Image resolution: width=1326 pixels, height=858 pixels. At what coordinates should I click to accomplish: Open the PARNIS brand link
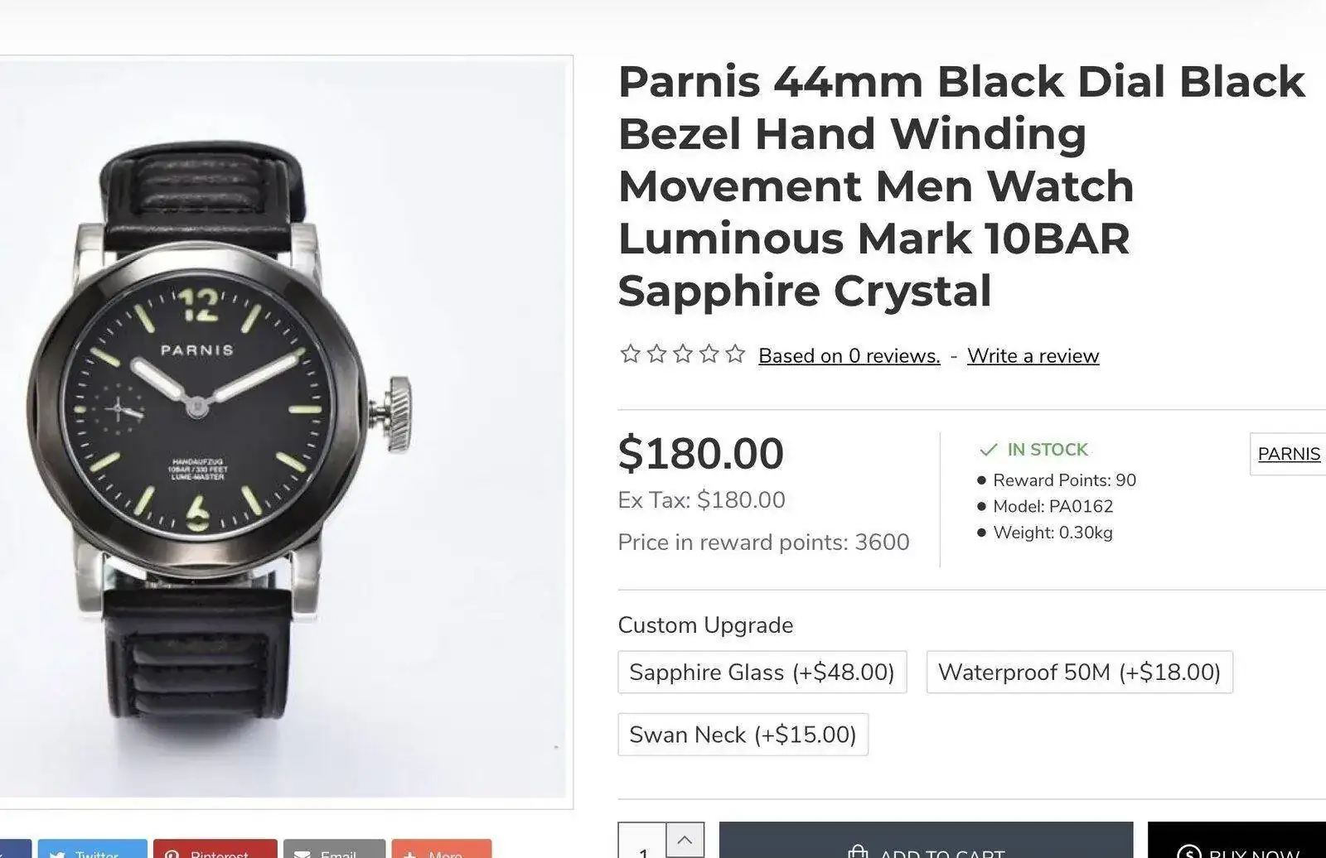coord(1289,454)
